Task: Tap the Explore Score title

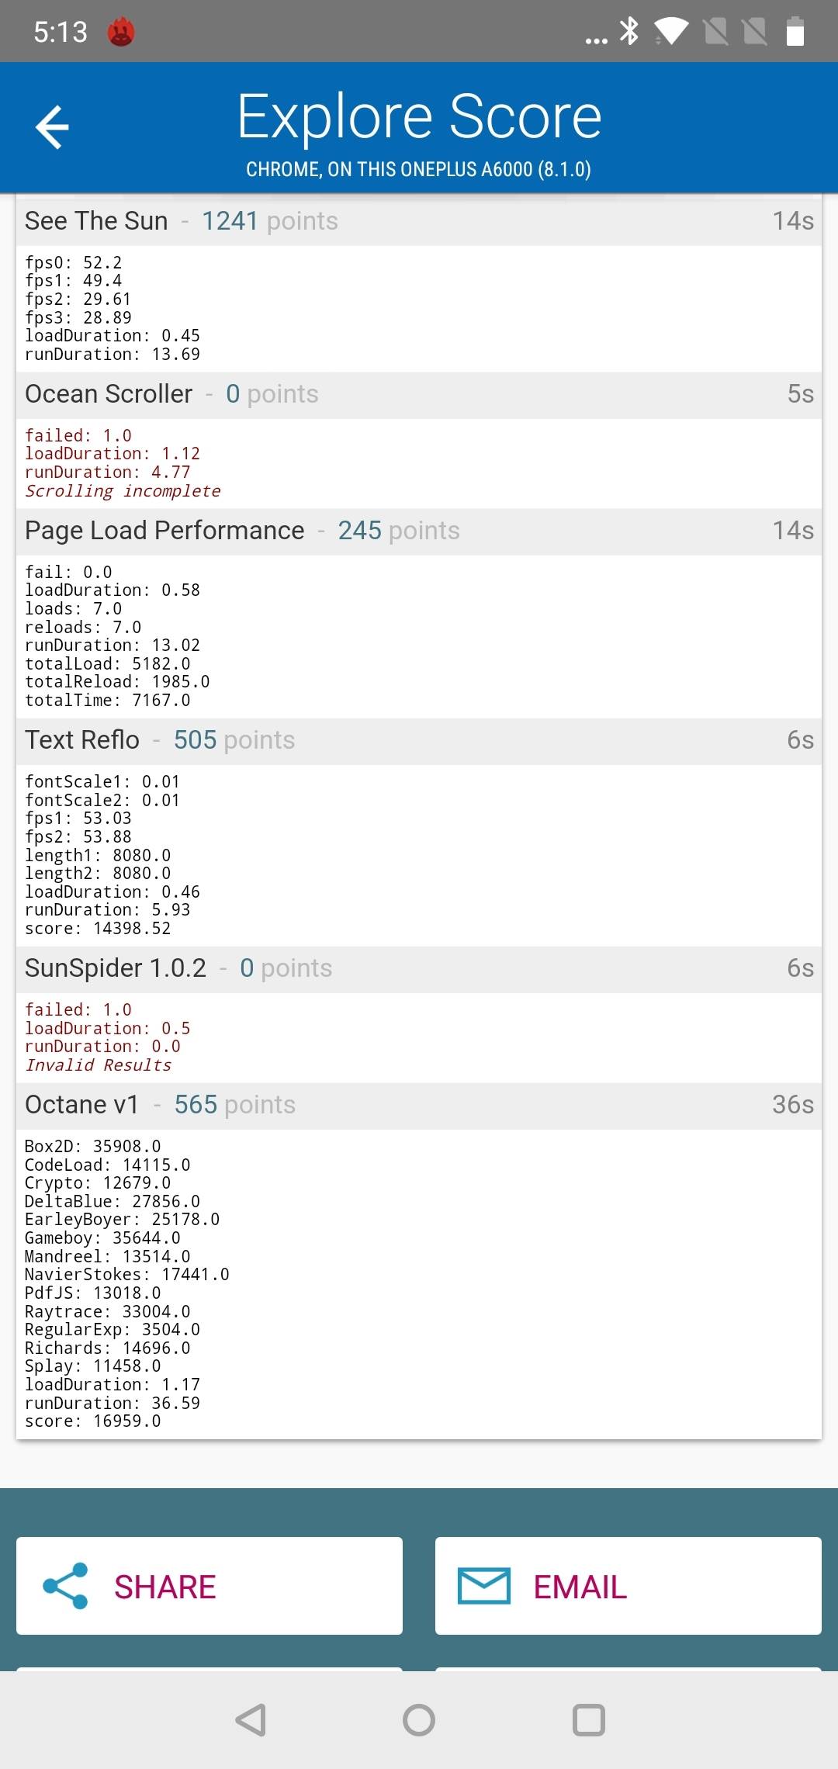Action: coord(419,116)
